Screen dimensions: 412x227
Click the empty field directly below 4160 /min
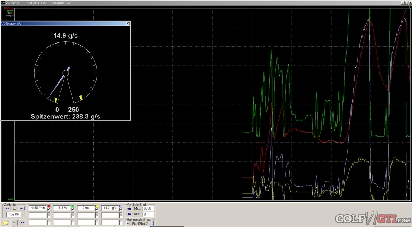tap(38, 215)
